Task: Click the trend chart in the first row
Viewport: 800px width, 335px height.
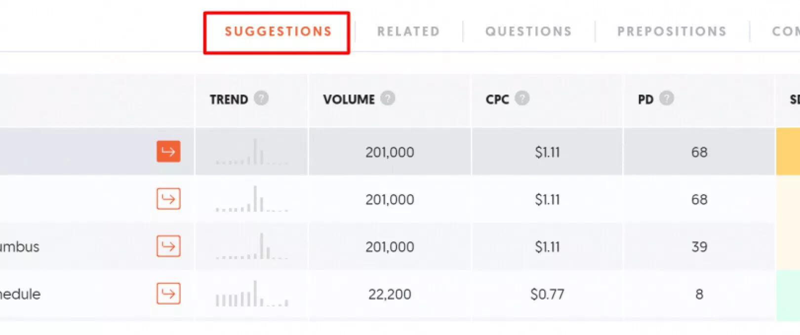Action: pos(252,152)
